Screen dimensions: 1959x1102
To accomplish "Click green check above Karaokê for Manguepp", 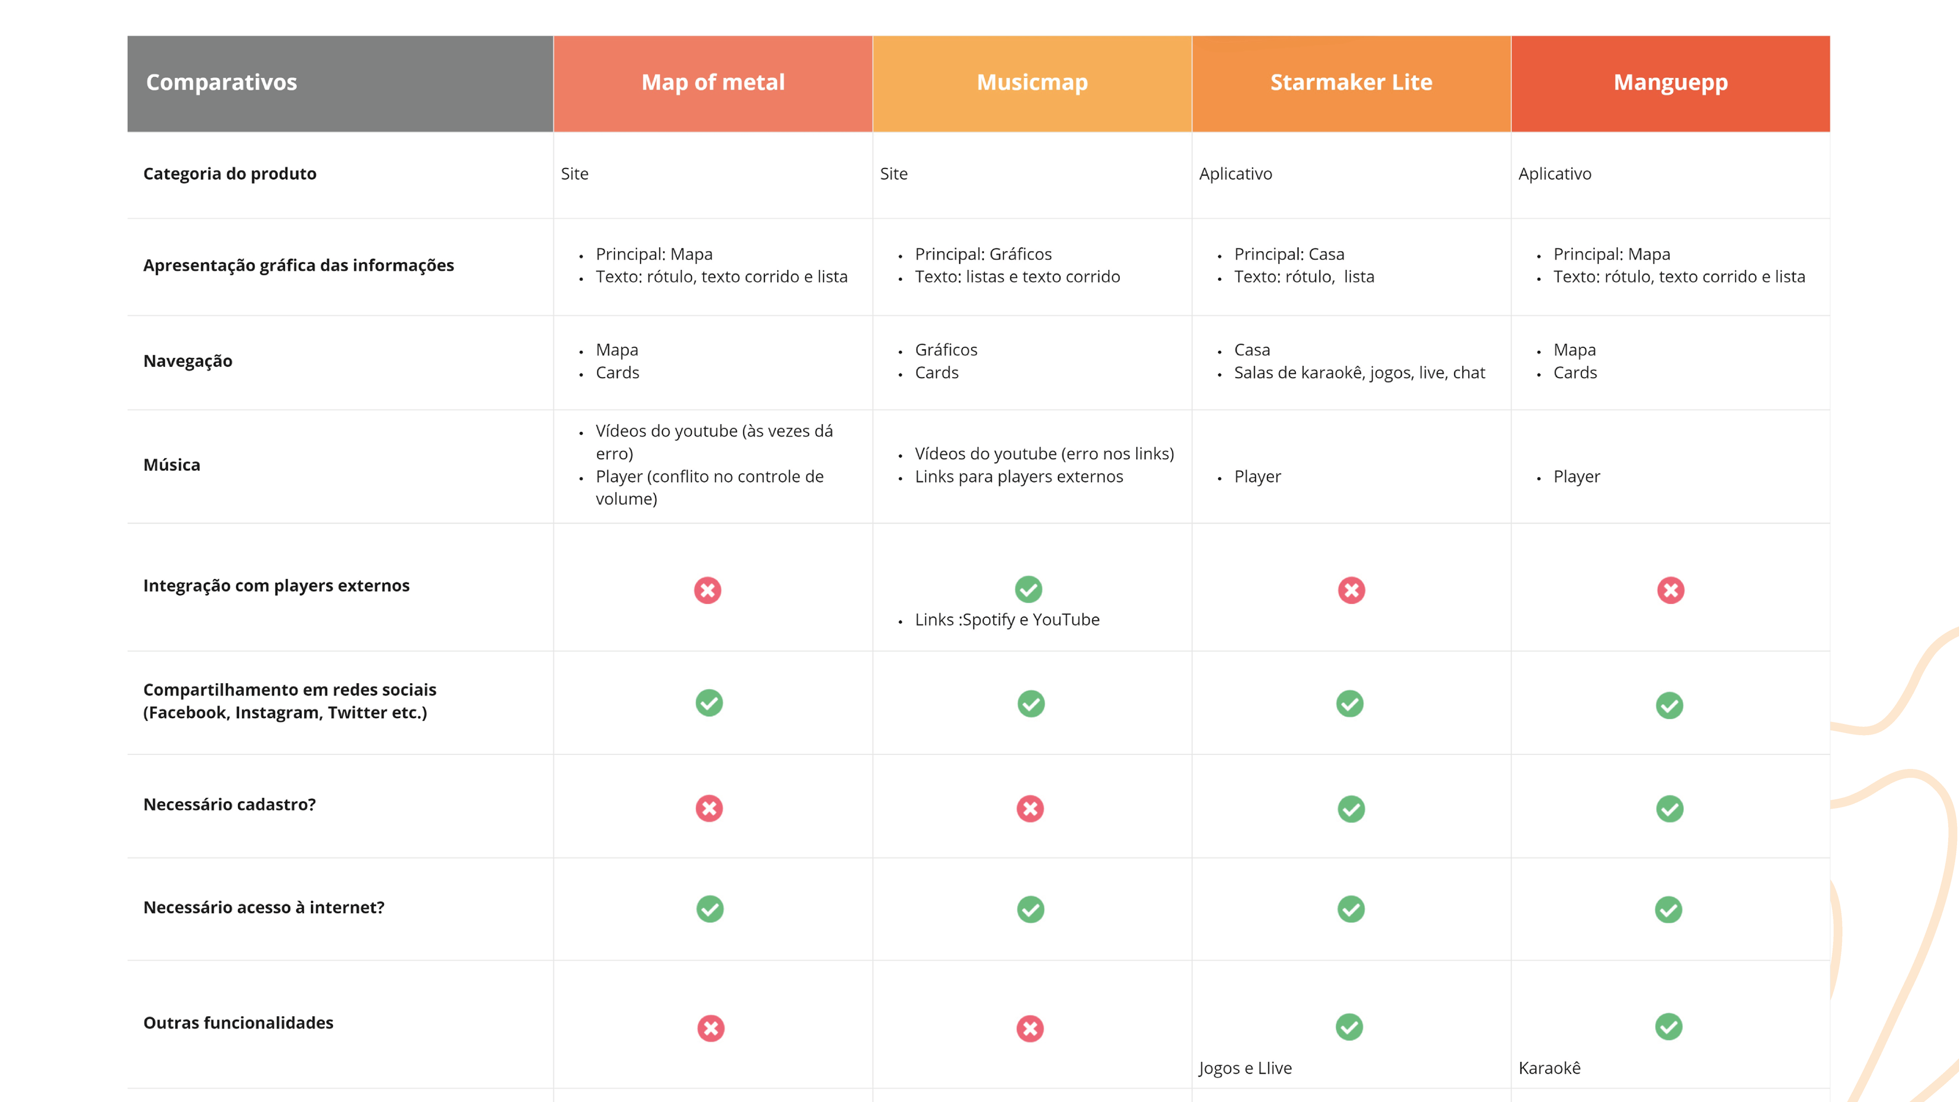I will 1669,1026.
